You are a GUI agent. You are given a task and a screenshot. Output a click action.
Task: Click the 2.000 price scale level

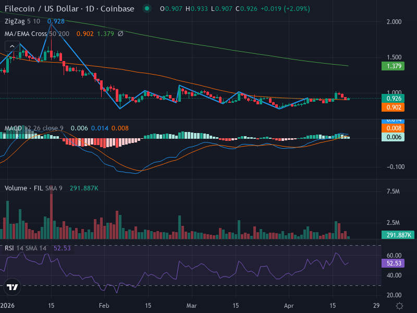(394, 22)
